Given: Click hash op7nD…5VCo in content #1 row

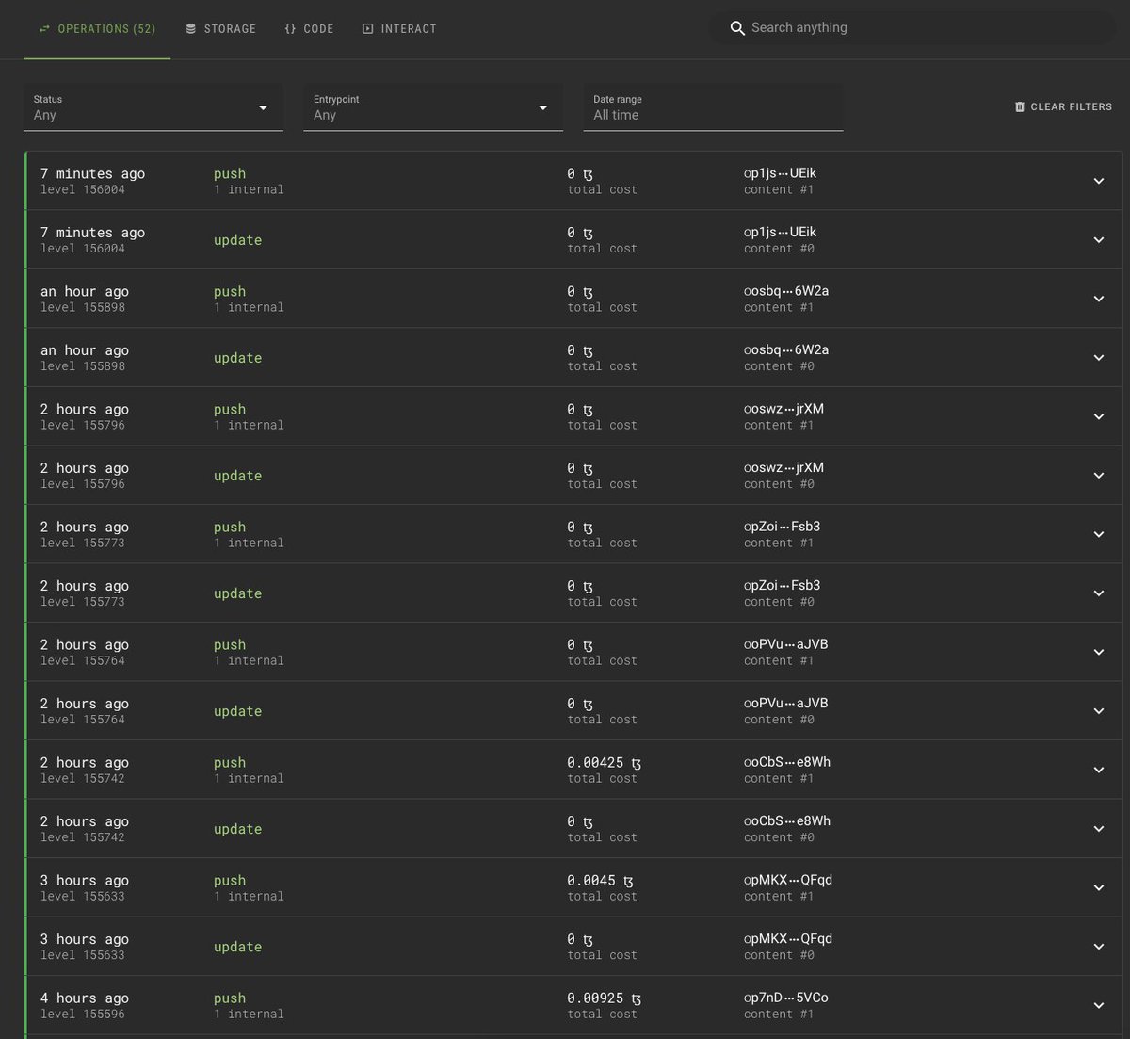Looking at the screenshot, I should pyautogui.click(x=786, y=998).
